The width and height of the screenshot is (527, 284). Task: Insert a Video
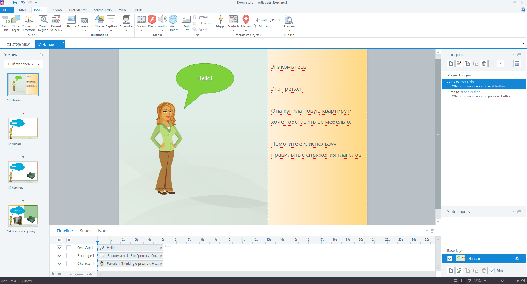pos(141,23)
